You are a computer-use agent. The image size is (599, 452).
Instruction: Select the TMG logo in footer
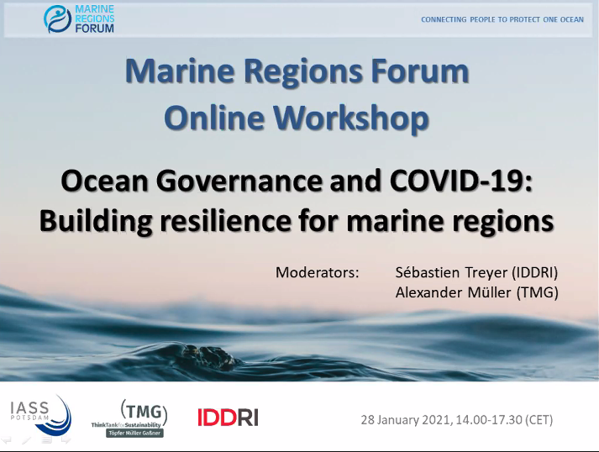click(x=143, y=412)
